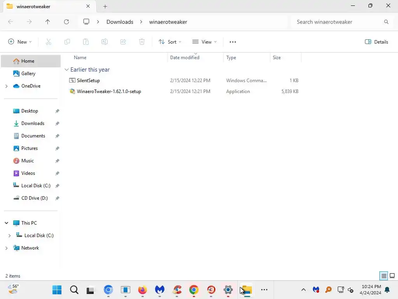Select Home in the navigation pane
Screen dimensions: 398x299
coord(31,61)
